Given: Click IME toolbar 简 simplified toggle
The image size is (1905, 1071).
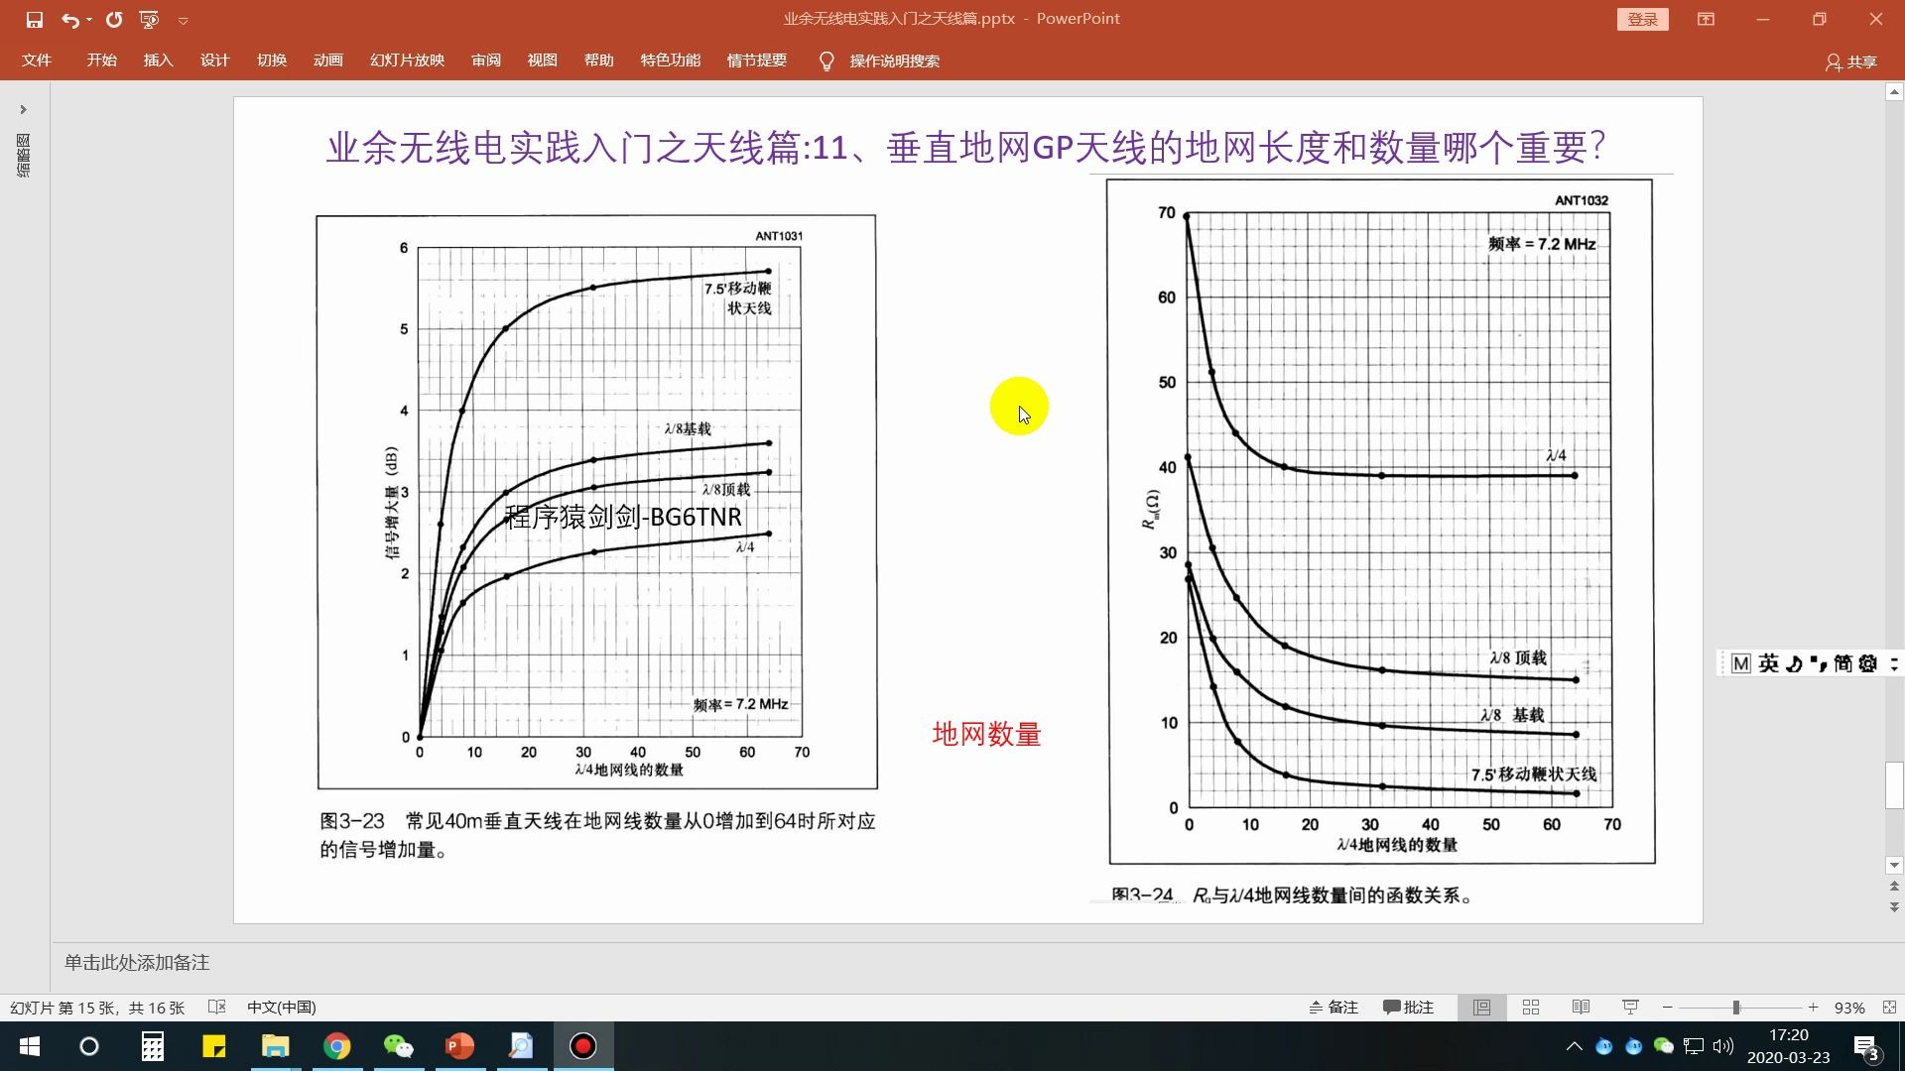Looking at the screenshot, I should (1842, 663).
